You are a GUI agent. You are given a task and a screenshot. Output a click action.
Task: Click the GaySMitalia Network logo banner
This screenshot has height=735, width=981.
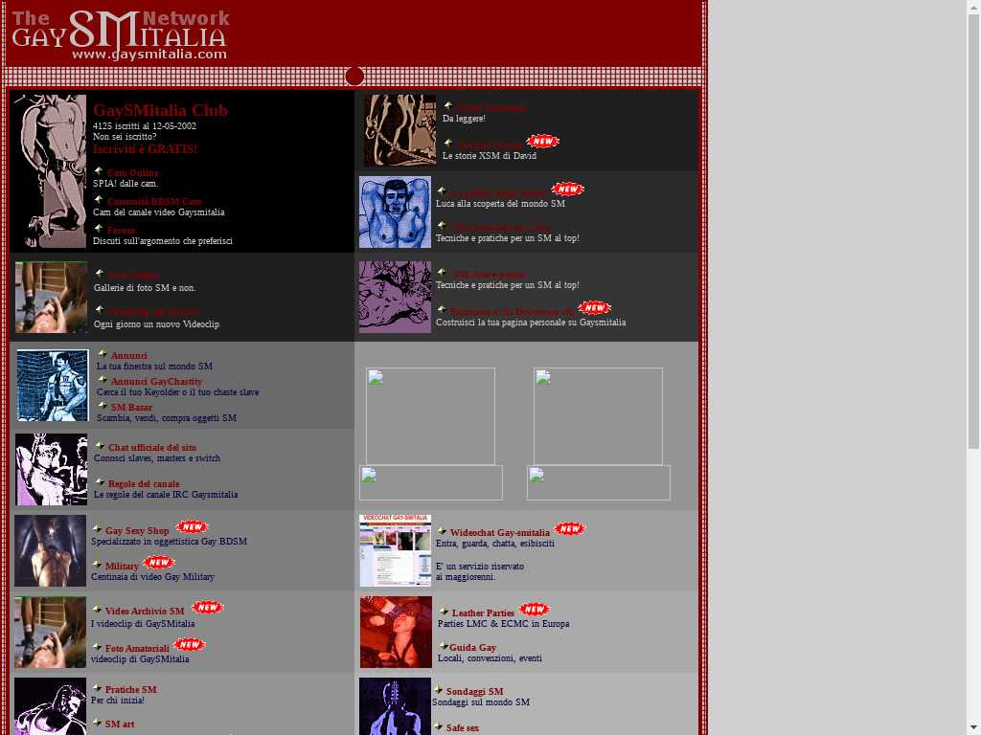tap(120, 35)
